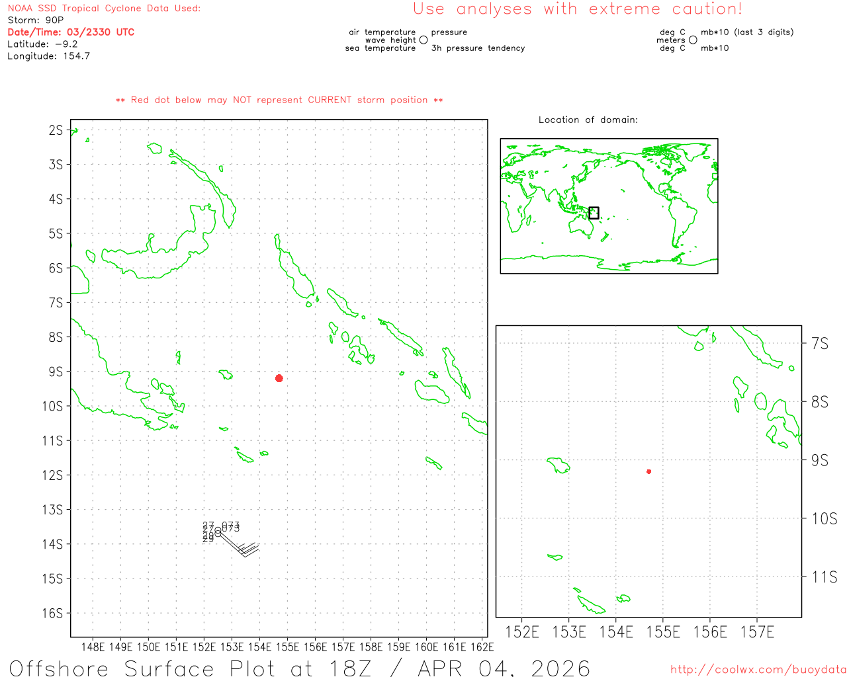Click the buoy station circle near 14S

coord(218,532)
